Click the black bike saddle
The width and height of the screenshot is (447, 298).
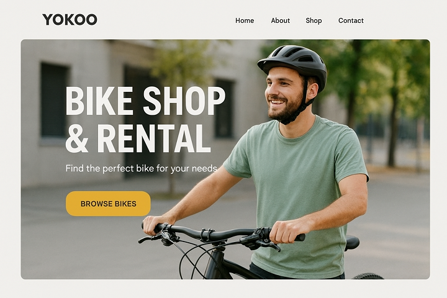tap(352, 242)
